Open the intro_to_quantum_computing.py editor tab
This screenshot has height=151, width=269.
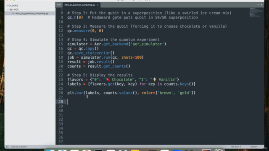point(80,5)
